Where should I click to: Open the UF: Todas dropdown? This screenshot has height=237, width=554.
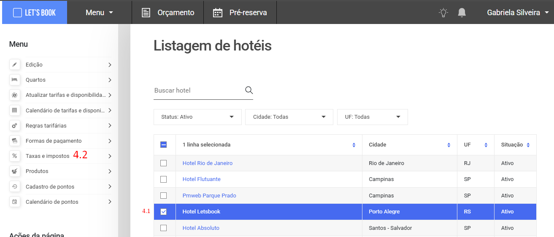[x=373, y=117]
